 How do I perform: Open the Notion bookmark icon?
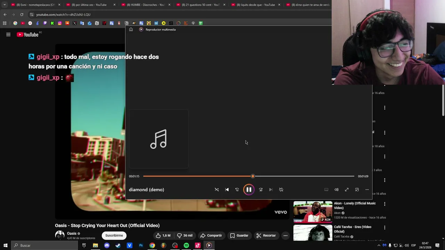tap(127, 23)
